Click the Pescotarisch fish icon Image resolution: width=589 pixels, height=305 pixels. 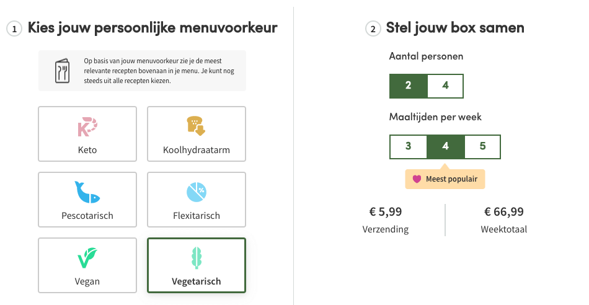click(87, 192)
